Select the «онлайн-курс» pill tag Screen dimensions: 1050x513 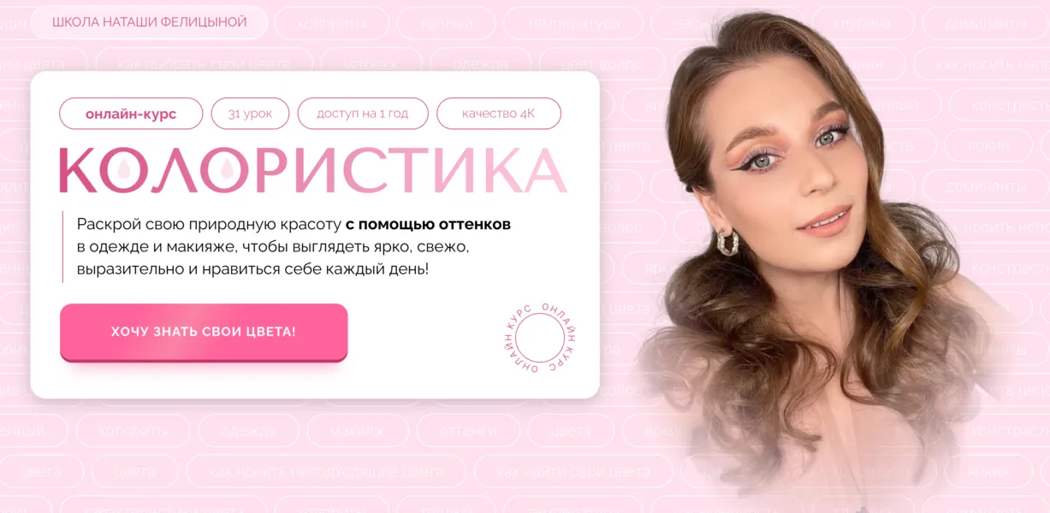tap(131, 114)
